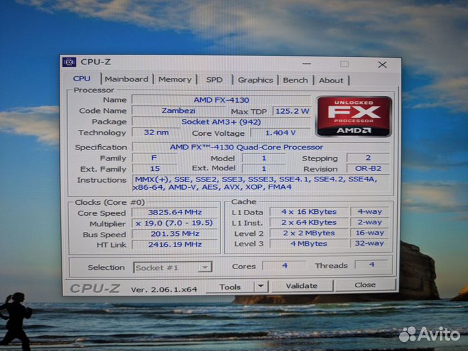468x351 pixels.
Task: Switch to the Mainboard tab
Action: (x=127, y=79)
